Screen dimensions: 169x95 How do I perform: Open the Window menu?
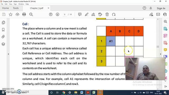21,4
